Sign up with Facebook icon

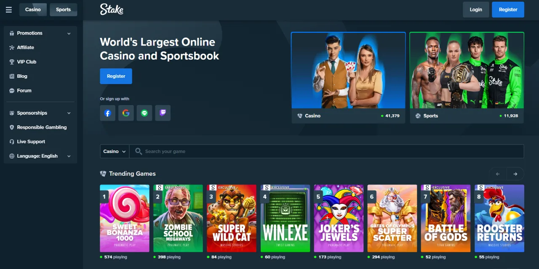point(108,113)
